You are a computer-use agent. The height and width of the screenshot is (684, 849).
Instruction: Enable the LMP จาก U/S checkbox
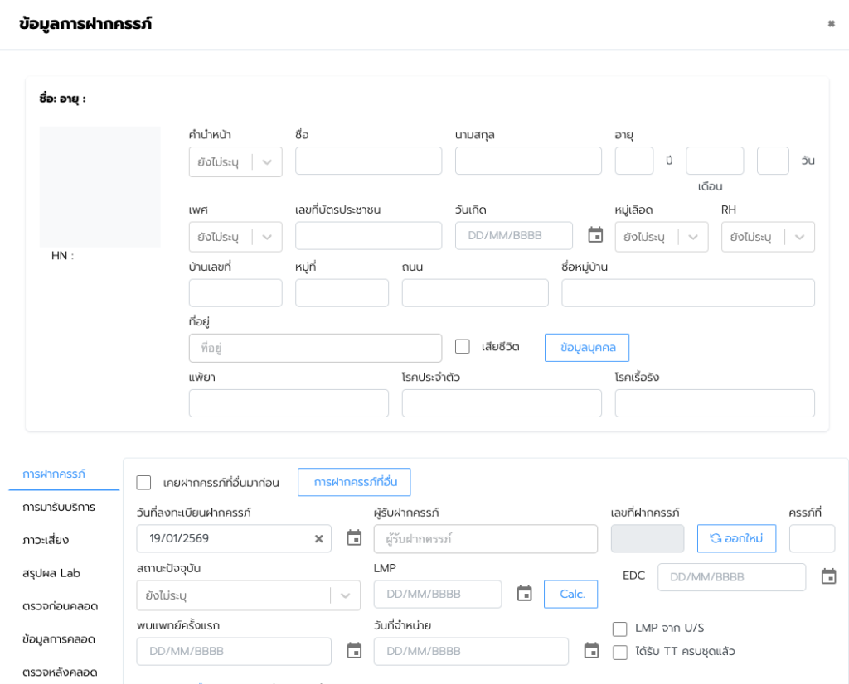pyautogui.click(x=619, y=629)
